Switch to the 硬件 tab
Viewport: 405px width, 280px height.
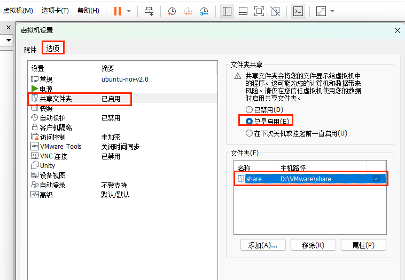(30, 49)
